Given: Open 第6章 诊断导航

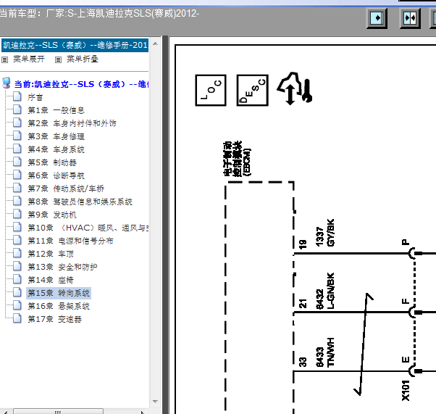Looking at the screenshot, I should pos(56,175).
